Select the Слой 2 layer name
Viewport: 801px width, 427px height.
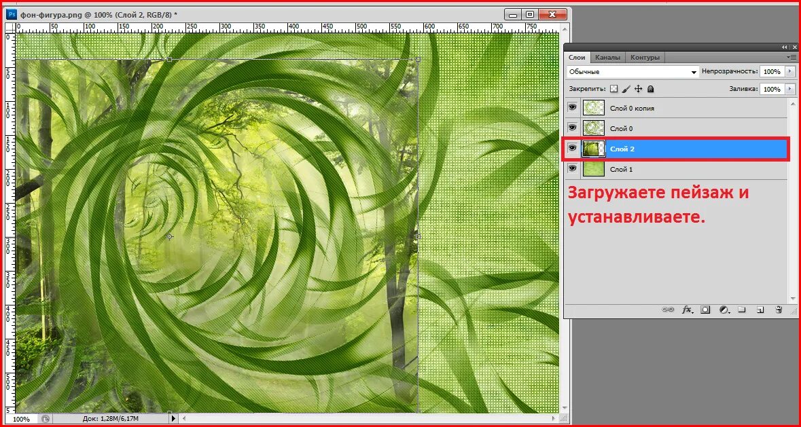[621, 149]
